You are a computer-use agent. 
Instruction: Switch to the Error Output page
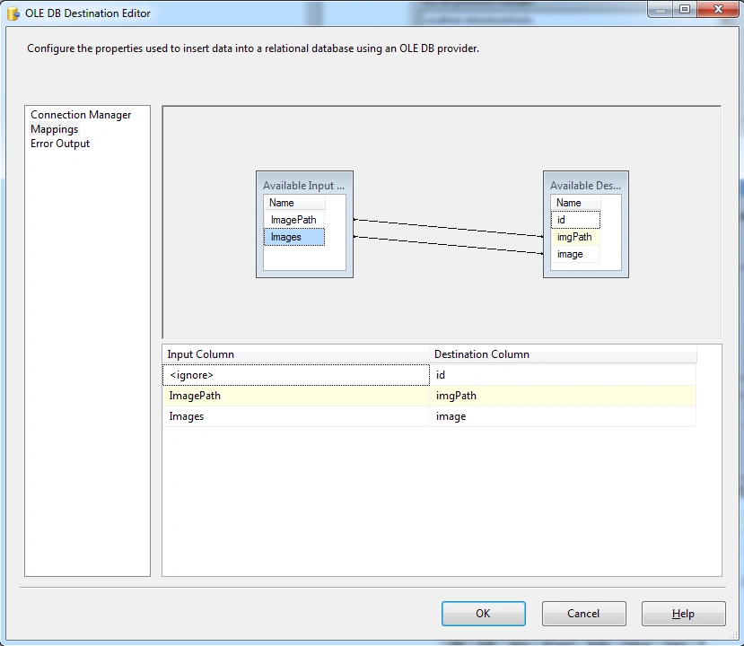tap(60, 144)
